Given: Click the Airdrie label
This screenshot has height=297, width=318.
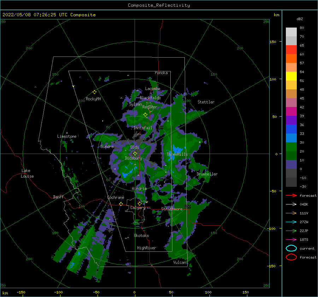Looking at the screenshot, I should point(139,189).
